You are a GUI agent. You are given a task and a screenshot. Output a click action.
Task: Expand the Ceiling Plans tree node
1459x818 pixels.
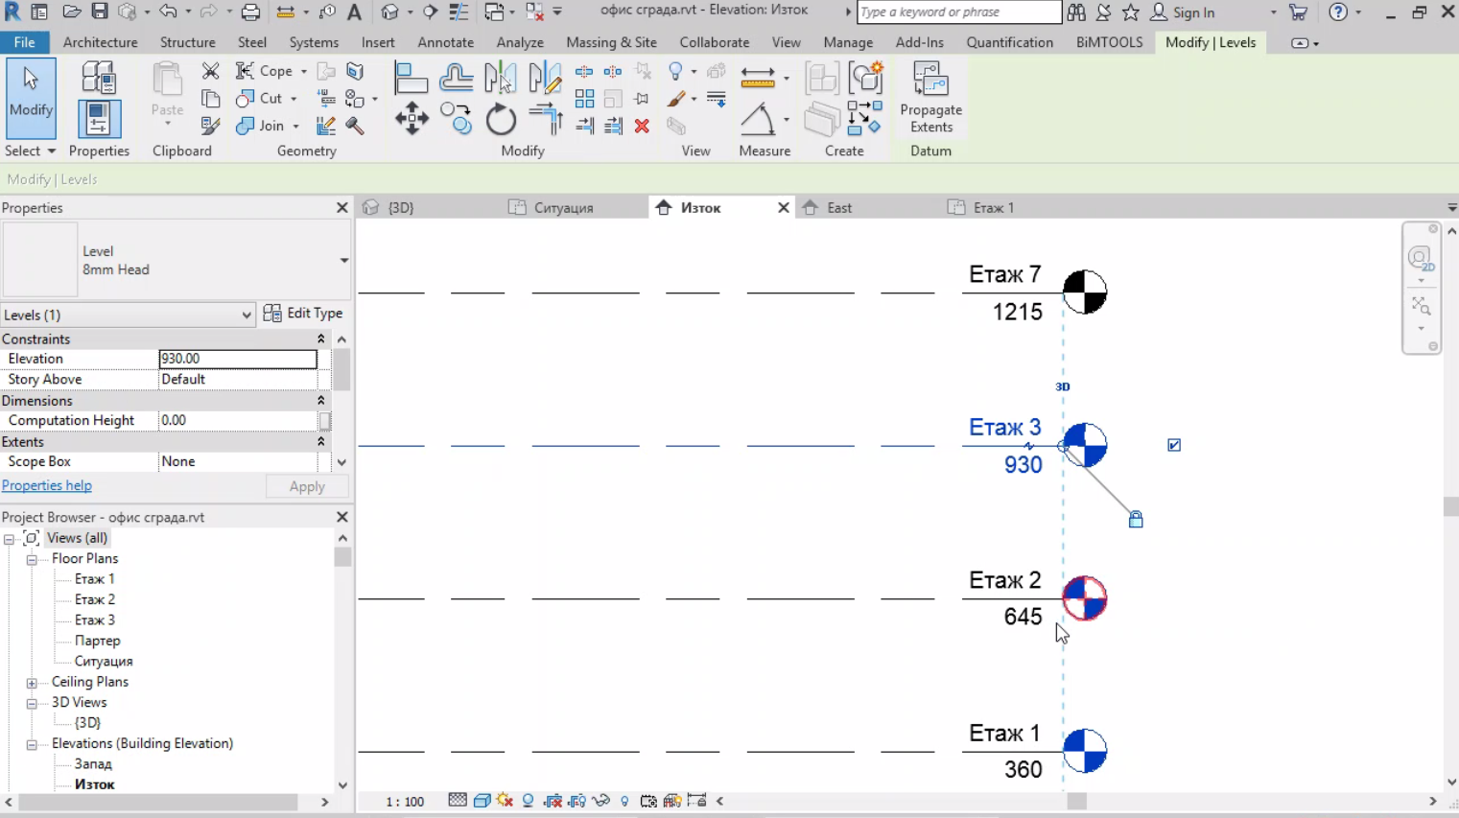pos(32,683)
